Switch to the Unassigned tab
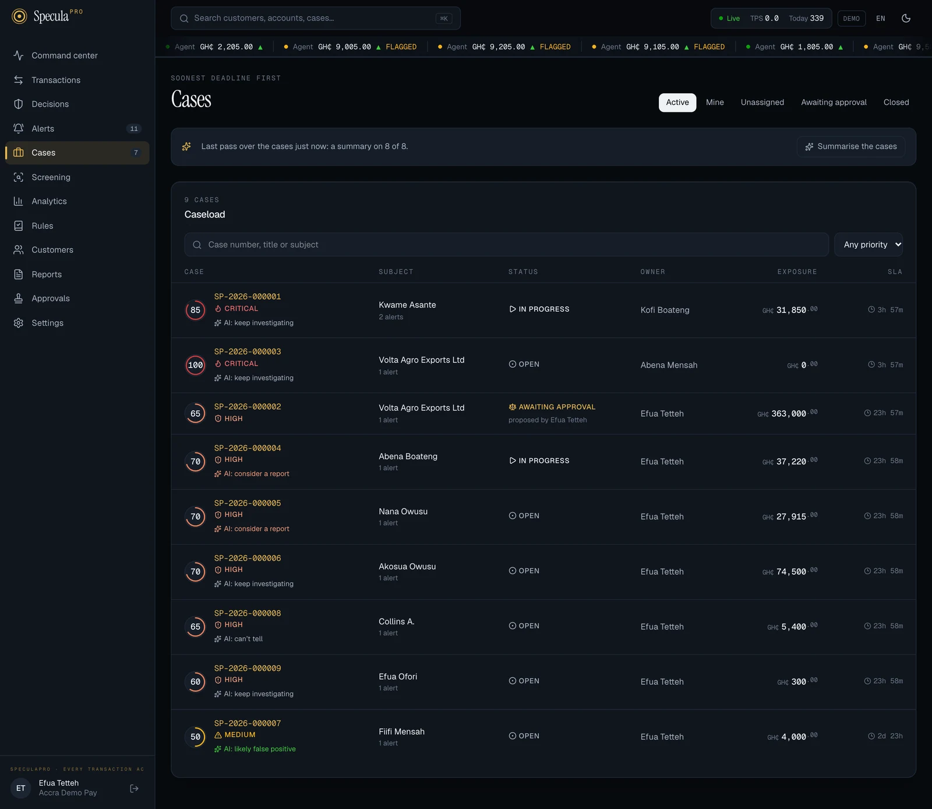This screenshot has width=932, height=809. (762, 102)
